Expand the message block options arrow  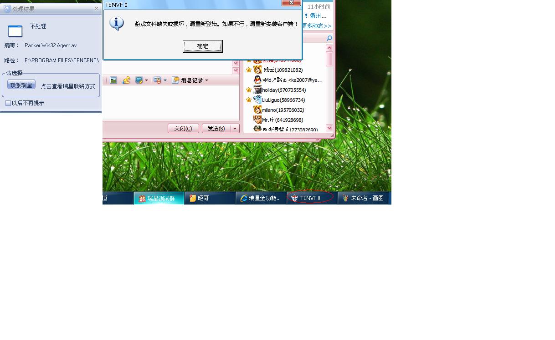click(165, 80)
